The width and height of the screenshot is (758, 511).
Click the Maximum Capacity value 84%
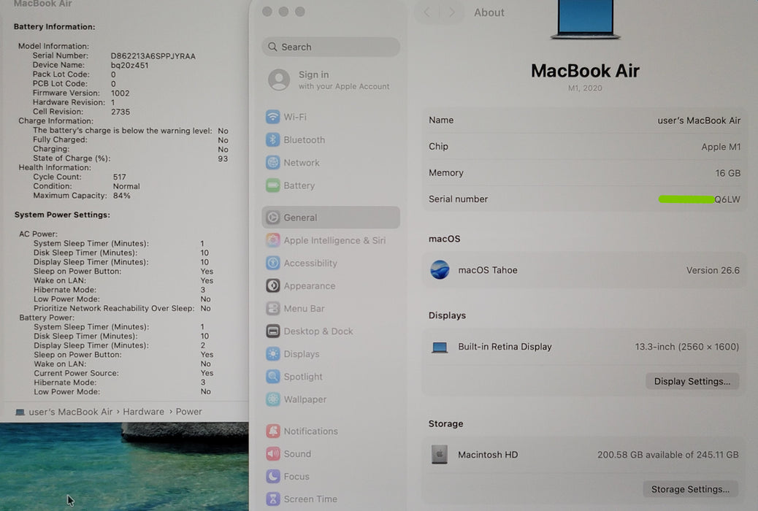tap(121, 196)
